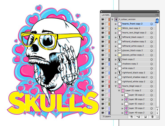
Task: Click target circle of black copy 2
Action: point(152,59)
